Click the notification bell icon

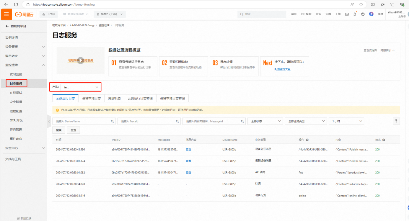point(355,14)
